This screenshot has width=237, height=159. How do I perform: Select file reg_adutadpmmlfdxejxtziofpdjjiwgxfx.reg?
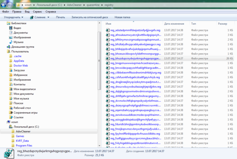[x=135, y=30]
